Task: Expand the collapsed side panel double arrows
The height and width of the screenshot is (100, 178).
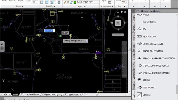Action: 2,44
